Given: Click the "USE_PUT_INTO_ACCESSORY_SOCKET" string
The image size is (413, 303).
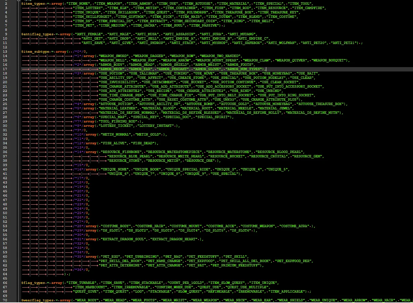Looking at the screenshot, I should (289, 86).
